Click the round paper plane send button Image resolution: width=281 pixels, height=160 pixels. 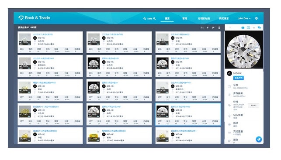pos(259,139)
